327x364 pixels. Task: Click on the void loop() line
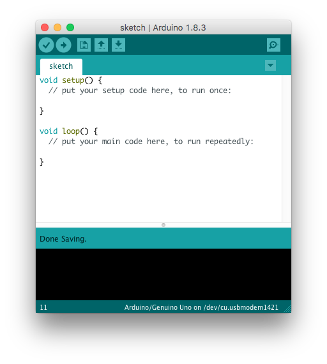[68, 131]
